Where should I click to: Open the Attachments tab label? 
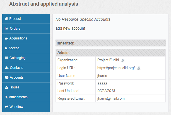[x=18, y=97]
